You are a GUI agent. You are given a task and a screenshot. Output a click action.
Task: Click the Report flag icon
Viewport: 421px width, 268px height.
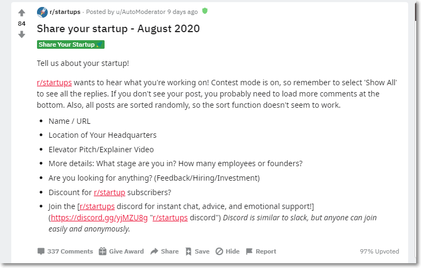249,251
